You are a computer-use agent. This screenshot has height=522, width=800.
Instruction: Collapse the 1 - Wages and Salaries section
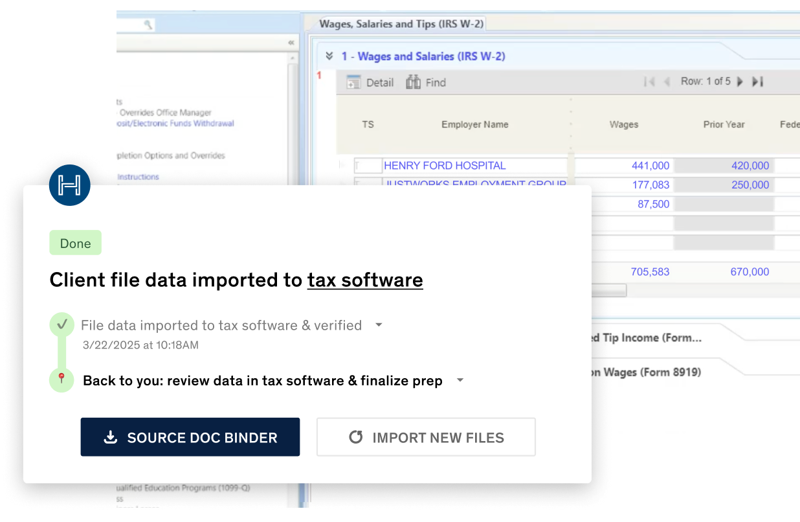pyautogui.click(x=329, y=56)
